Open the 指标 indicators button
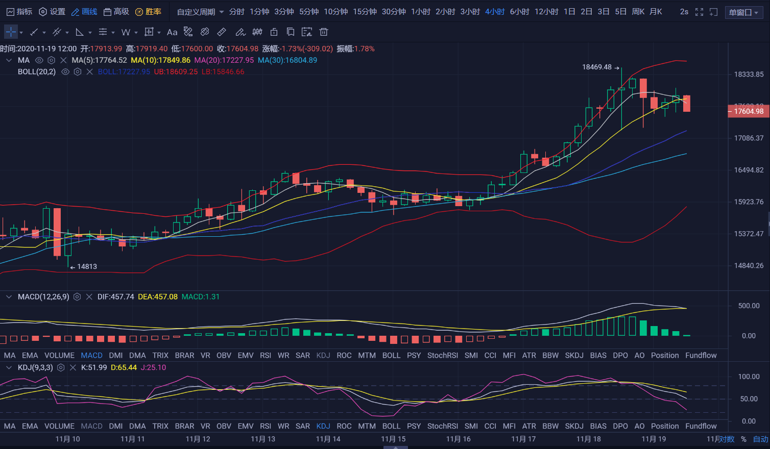Image resolution: width=770 pixels, height=449 pixels. point(19,12)
